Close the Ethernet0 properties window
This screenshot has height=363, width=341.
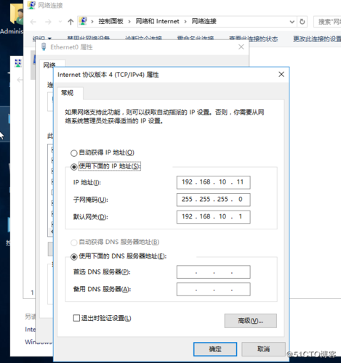241,46
